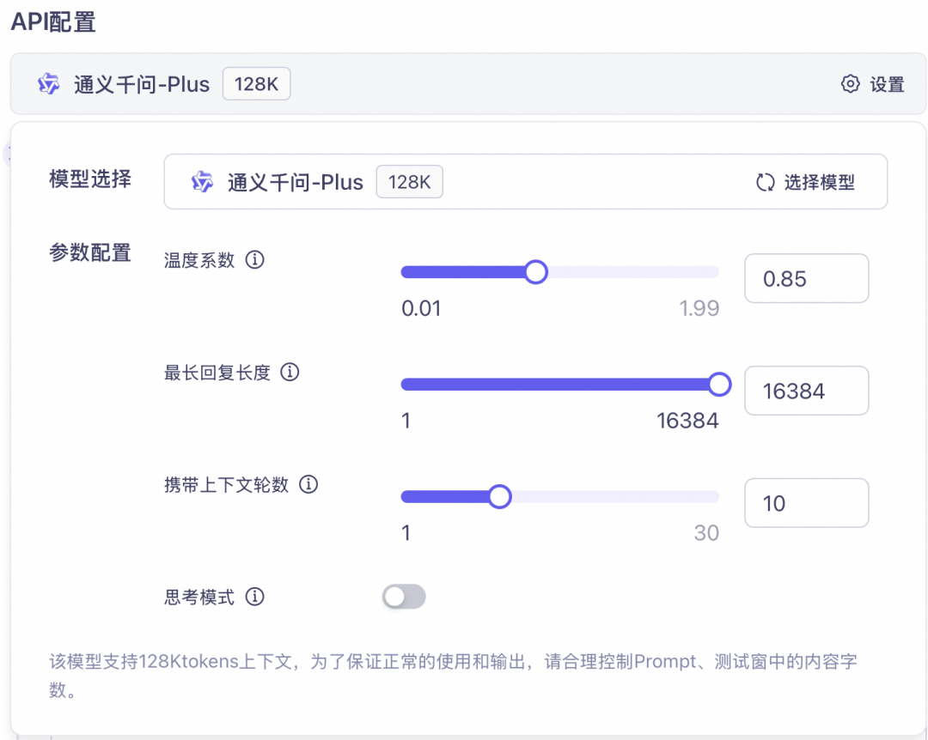Click the temperature slider handle

(x=536, y=272)
